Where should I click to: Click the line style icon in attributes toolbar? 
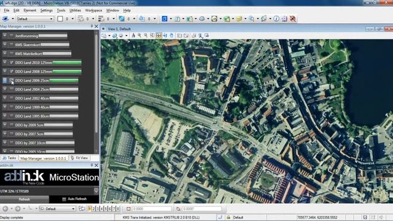click(80, 19)
